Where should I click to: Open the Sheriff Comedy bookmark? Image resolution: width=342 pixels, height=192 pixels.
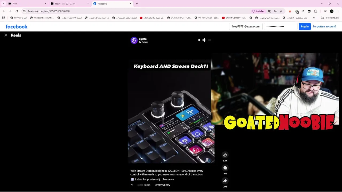point(234,18)
